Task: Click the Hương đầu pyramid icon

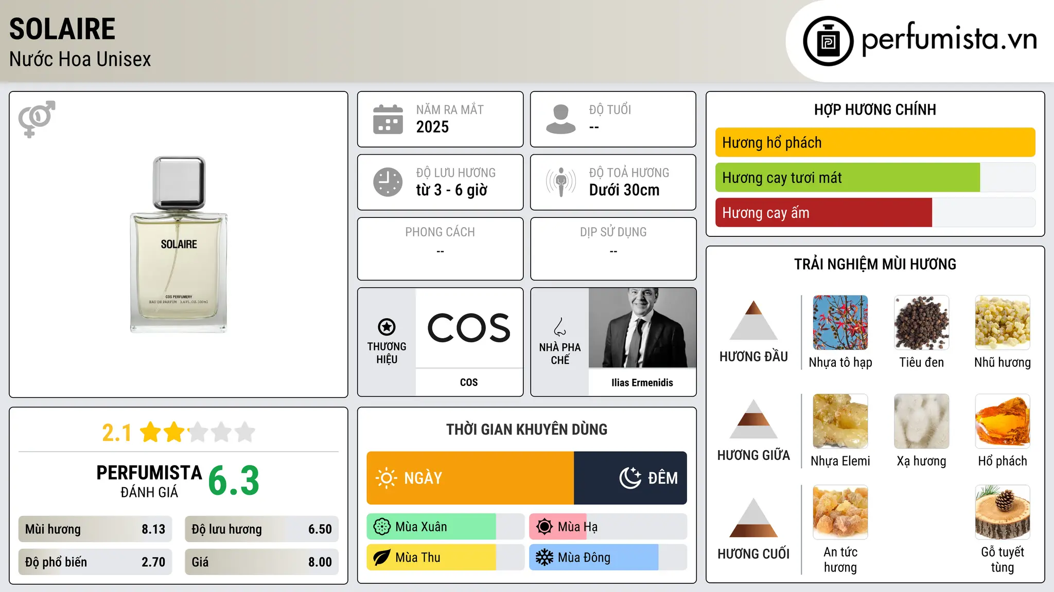Action: (x=753, y=320)
